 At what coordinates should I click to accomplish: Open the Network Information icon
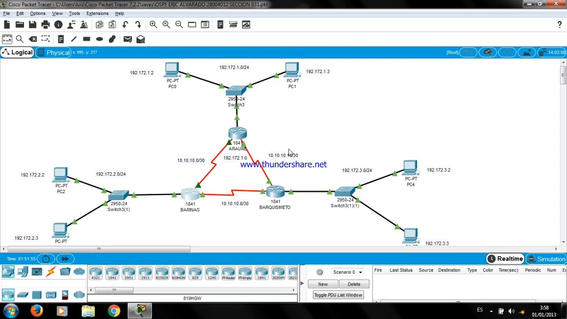[x=58, y=24]
